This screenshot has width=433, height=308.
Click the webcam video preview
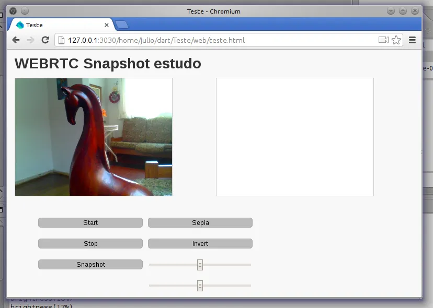94,137
